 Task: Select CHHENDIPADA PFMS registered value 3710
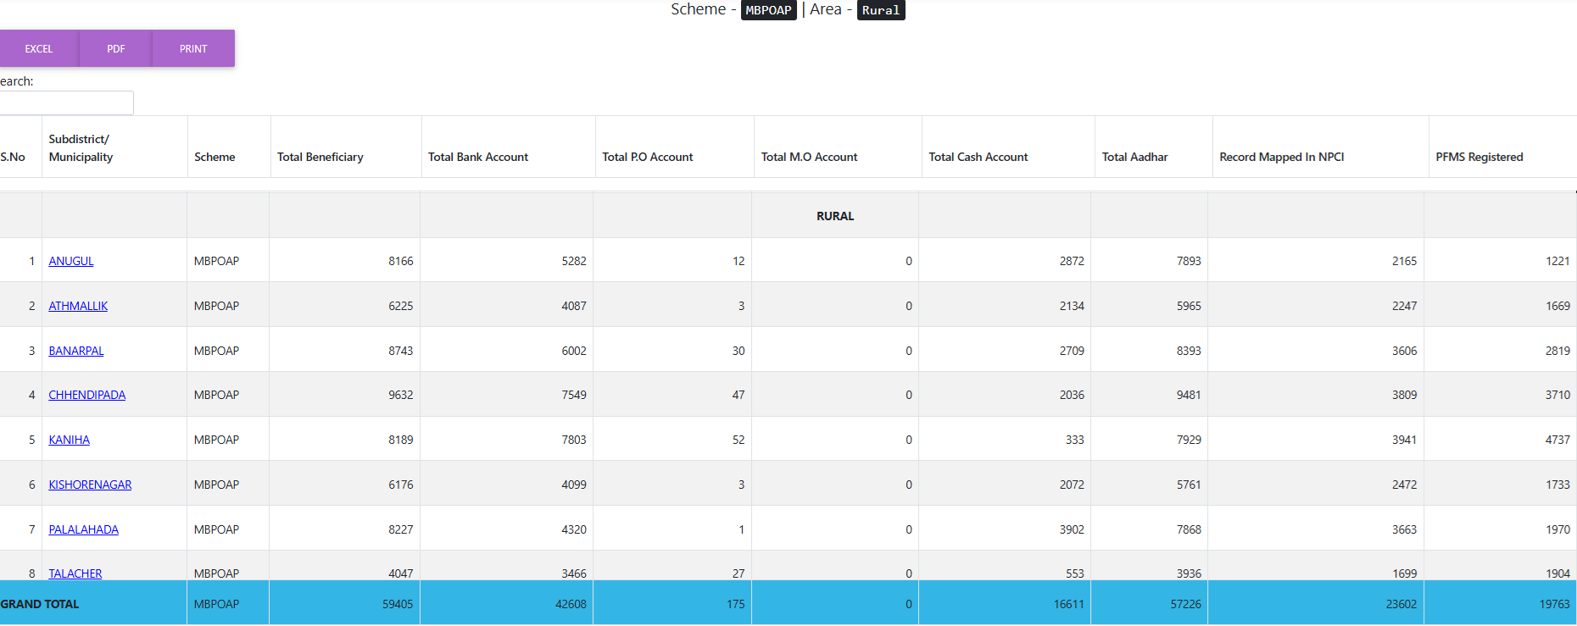[1557, 395]
